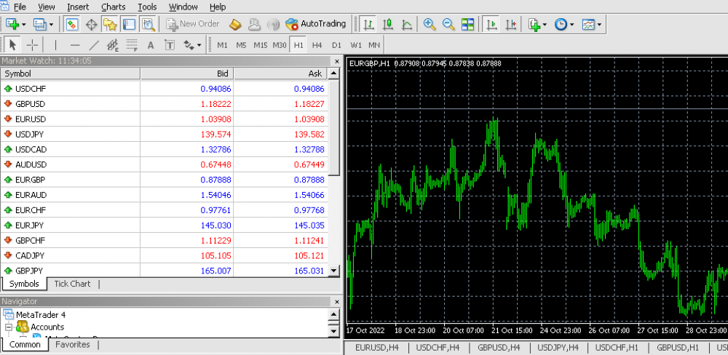Click Market Watch scrollbar down arrow
The image size is (728, 355).
[334, 271]
